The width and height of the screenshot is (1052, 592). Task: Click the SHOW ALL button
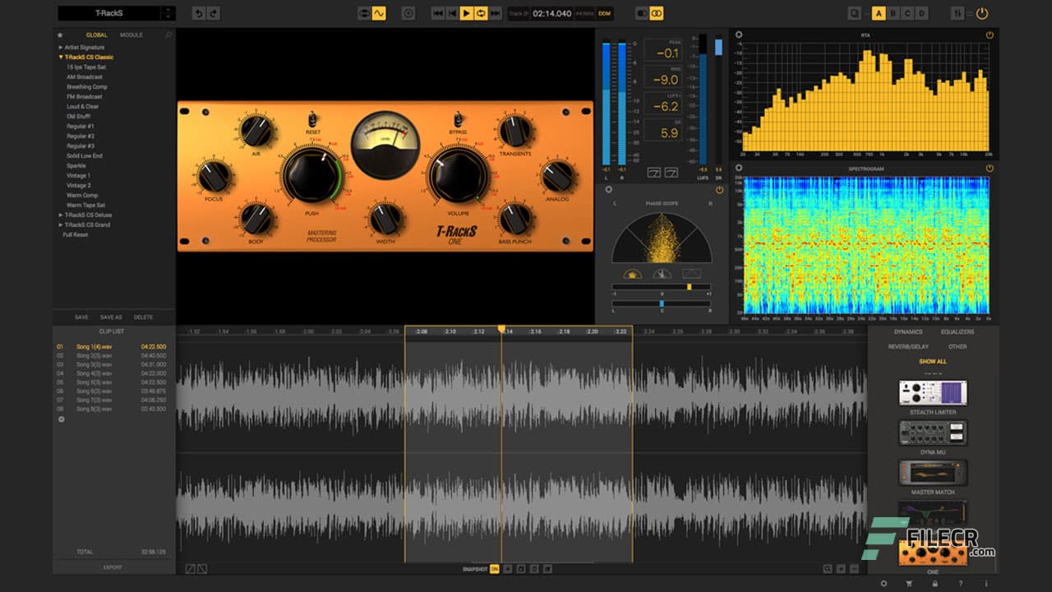[x=934, y=361]
